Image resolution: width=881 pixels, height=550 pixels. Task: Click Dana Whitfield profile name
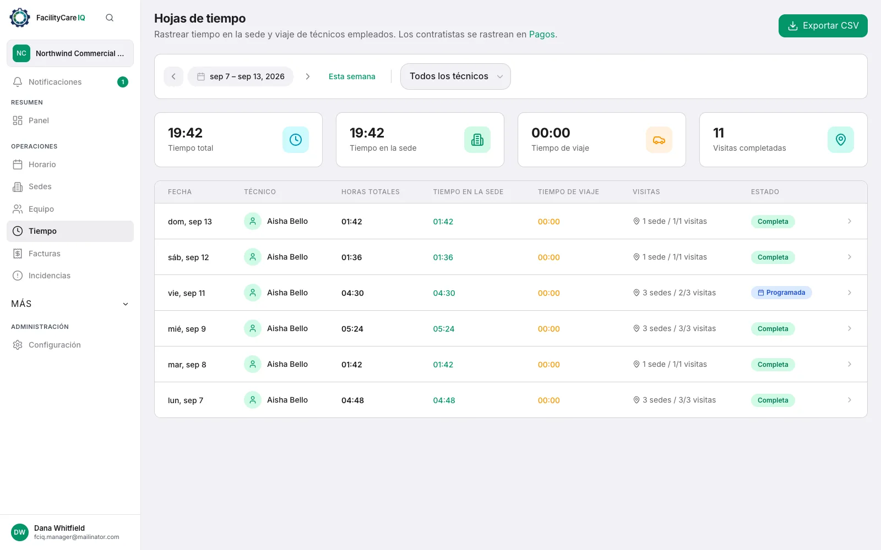coord(59,528)
